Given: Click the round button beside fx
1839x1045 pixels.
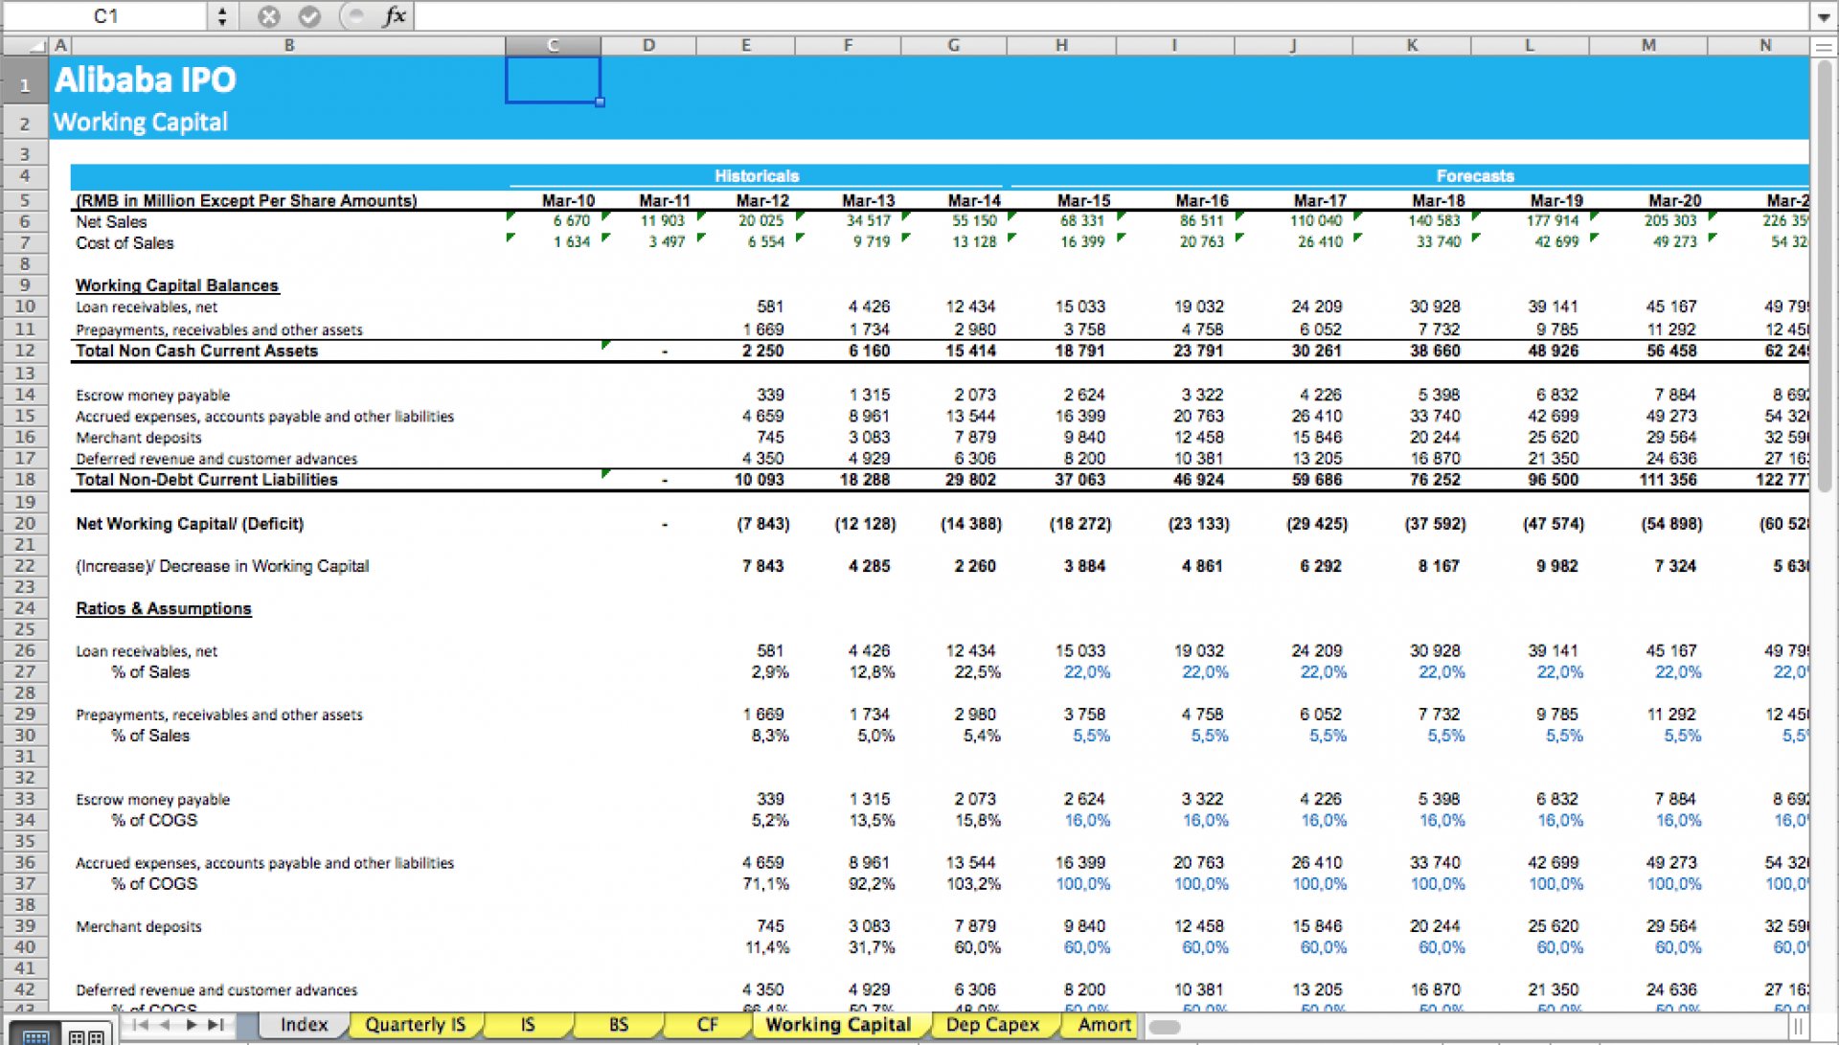Looking at the screenshot, I should coord(354,16).
